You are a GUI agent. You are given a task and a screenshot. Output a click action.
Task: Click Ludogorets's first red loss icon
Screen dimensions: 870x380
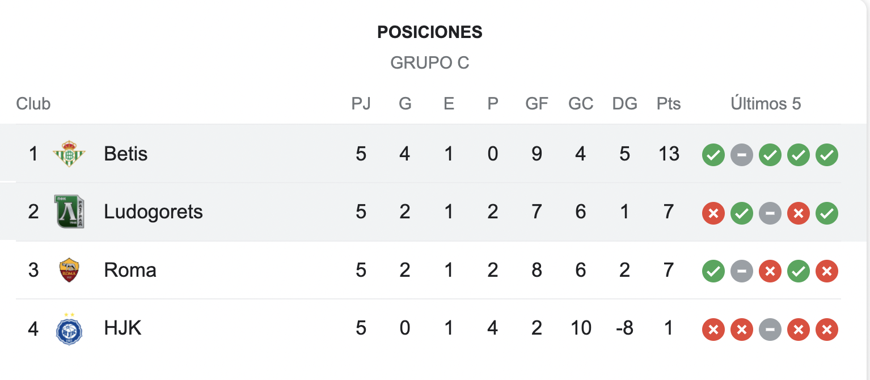pos(713,213)
